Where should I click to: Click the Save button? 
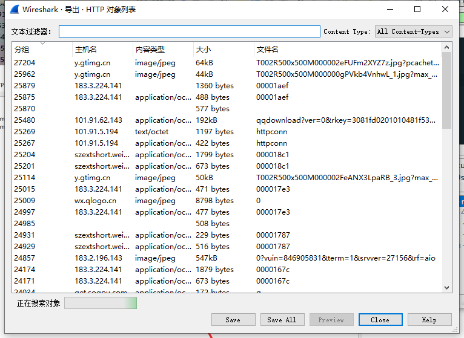tap(233, 320)
